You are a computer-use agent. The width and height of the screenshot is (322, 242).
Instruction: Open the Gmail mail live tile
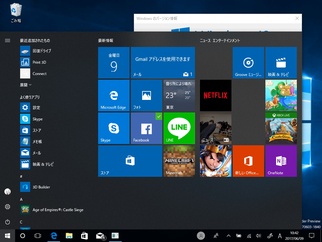tap(163, 62)
